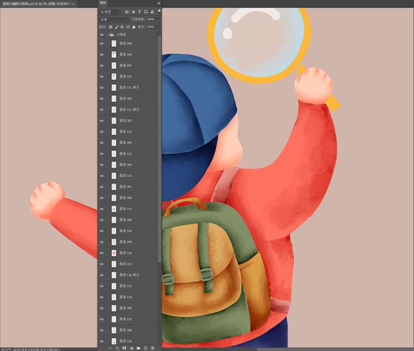Hide the 小朋友 group visibility eye
This screenshot has width=414, height=351.
(102, 34)
